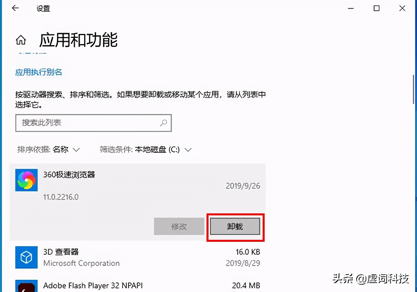417x292 pixels.
Task: Click the magnifier icon in search box
Action: tap(163, 123)
